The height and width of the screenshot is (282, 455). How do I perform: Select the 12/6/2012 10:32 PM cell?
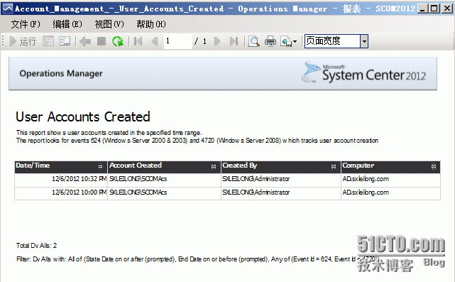click(61, 179)
